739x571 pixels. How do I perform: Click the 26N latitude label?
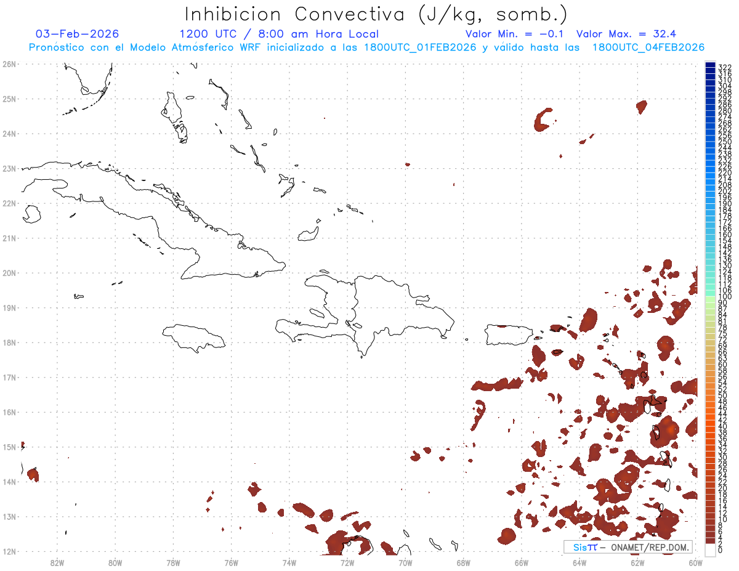tap(9, 63)
